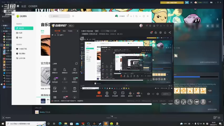The width and height of the screenshot is (224, 126).
Task: Click the record video icon in streaming app
Action: (148, 94)
